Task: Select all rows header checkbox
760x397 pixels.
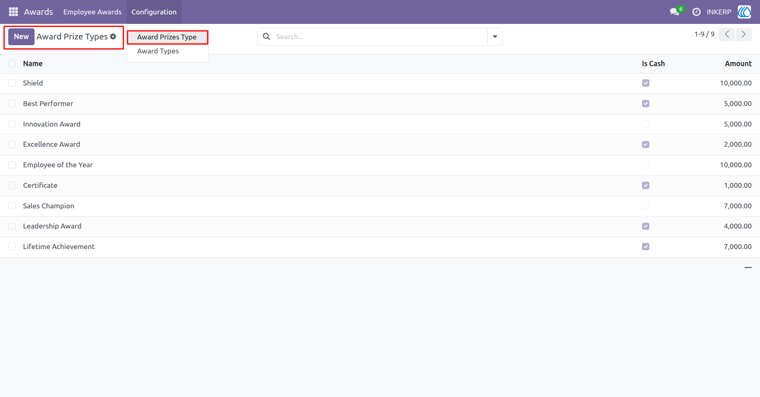Action: (12, 64)
